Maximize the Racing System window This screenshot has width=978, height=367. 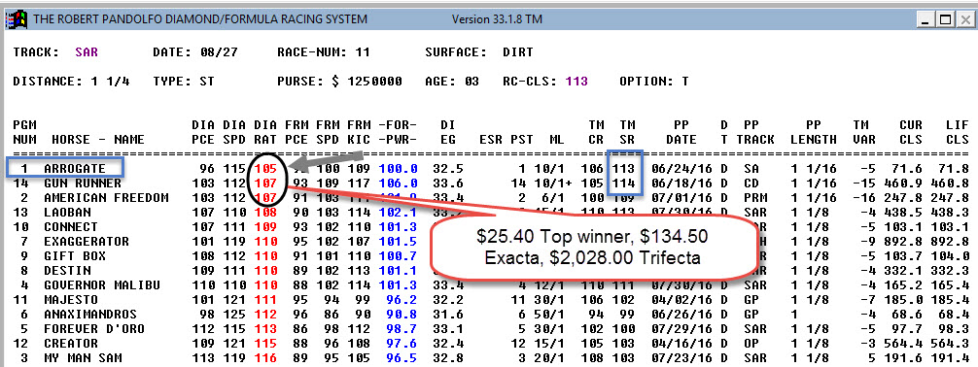(947, 20)
